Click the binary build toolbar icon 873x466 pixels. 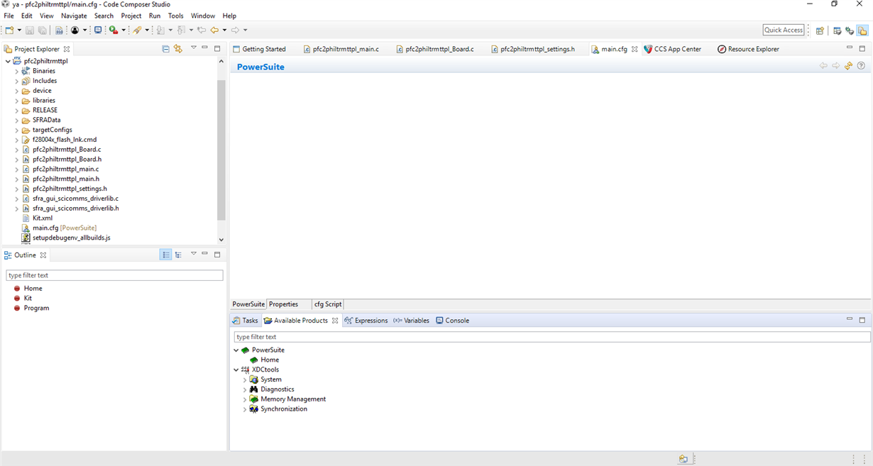click(x=60, y=30)
